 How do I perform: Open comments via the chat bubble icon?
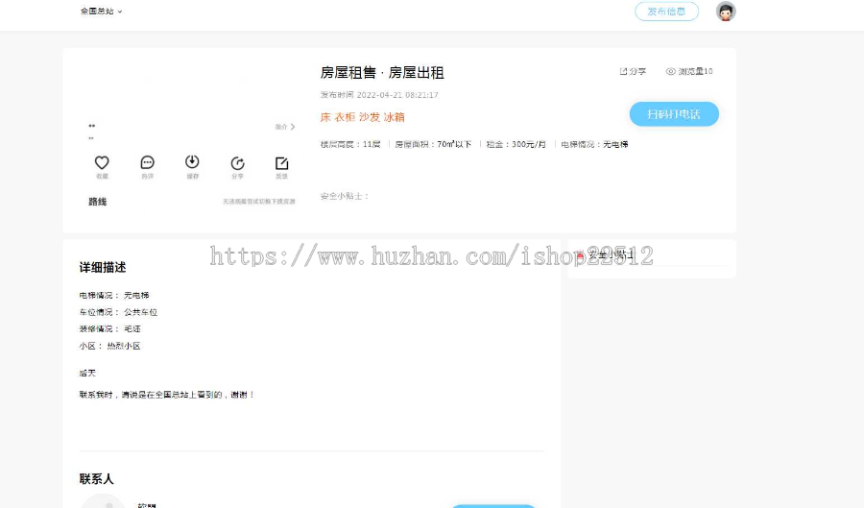147,162
